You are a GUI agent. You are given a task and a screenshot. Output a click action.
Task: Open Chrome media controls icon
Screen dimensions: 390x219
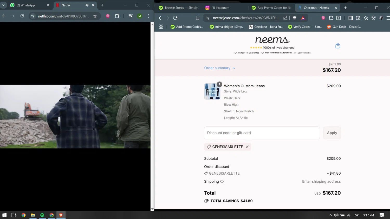131,16
